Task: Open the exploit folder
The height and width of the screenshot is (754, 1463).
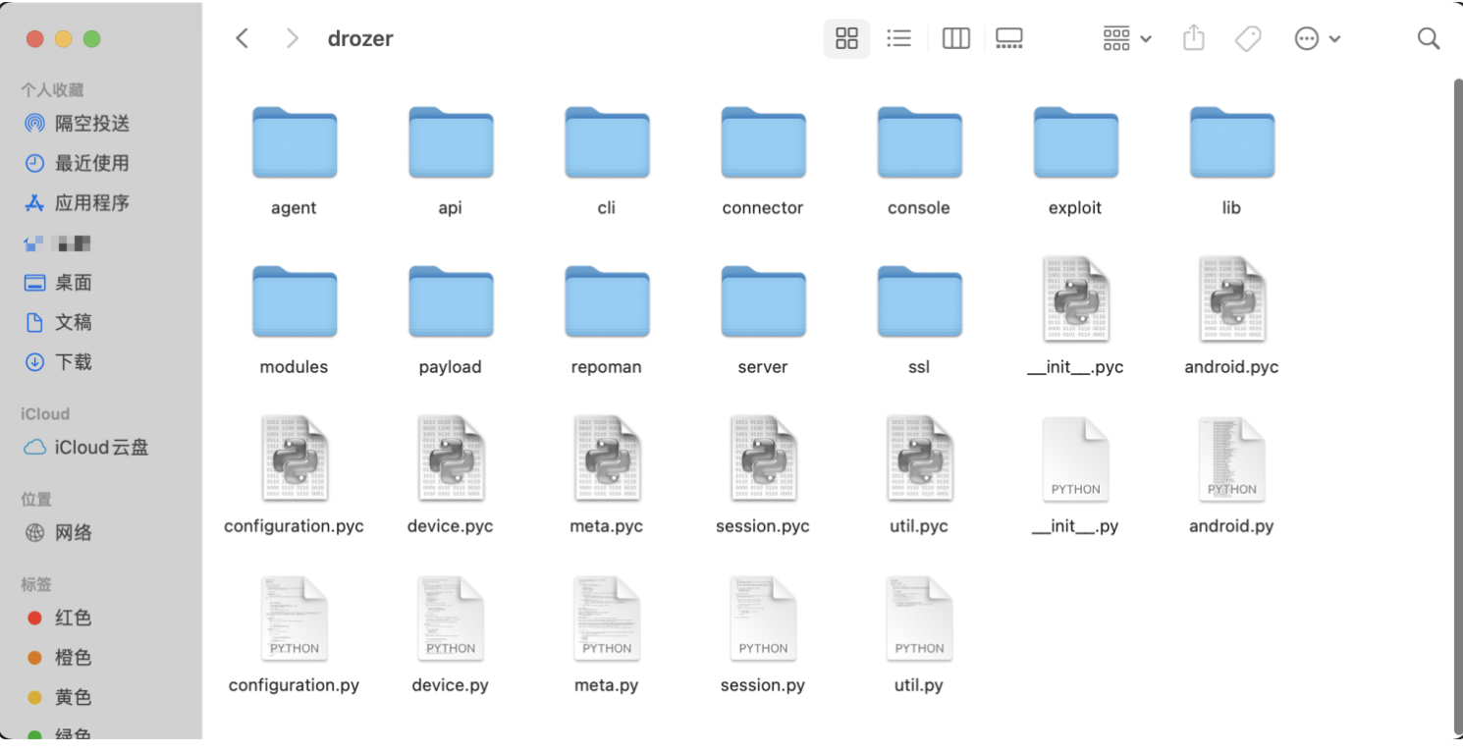Action: 1075,143
